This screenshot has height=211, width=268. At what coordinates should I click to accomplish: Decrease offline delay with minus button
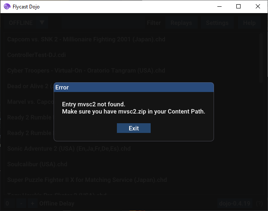point(21,203)
